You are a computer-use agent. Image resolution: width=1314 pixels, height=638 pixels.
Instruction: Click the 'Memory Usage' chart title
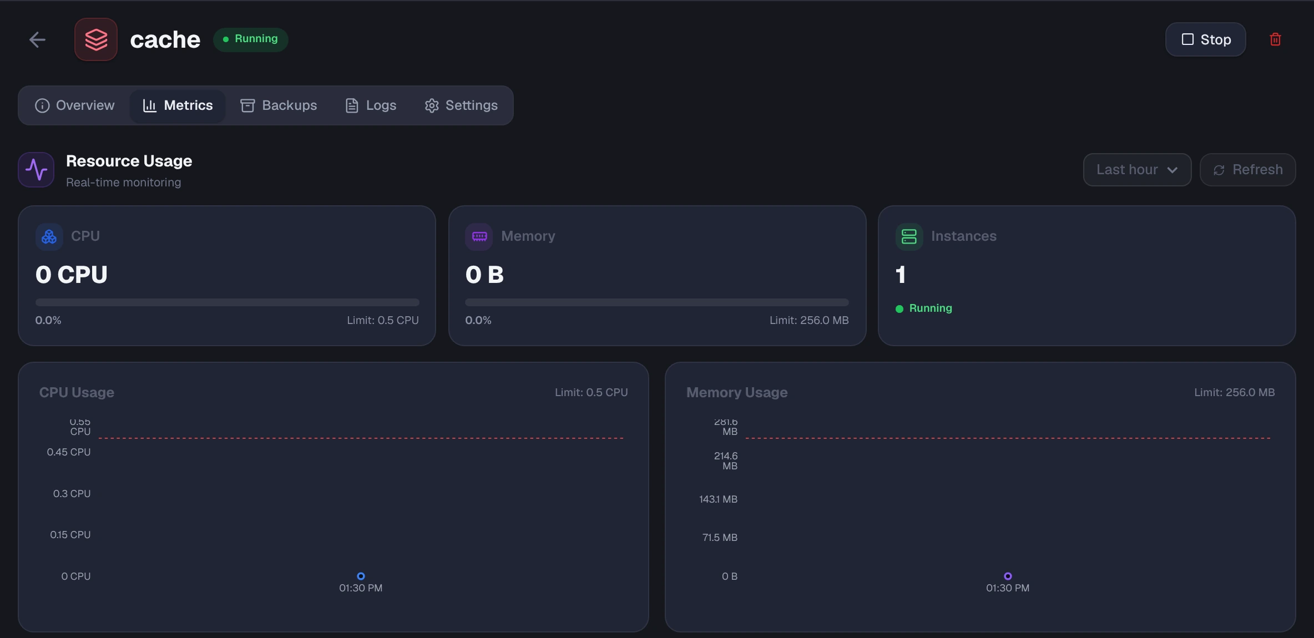(737, 392)
